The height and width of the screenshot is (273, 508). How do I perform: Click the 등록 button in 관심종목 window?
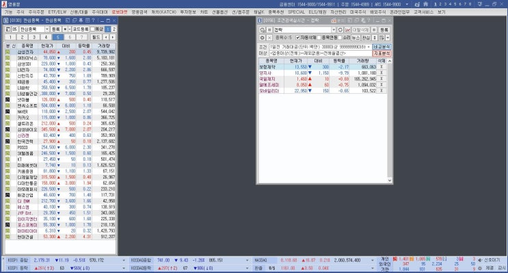pyautogui.click(x=56, y=29)
